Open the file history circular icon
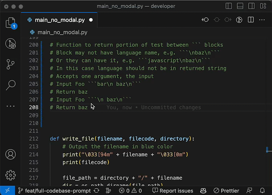The height and width of the screenshot is (195, 272). point(239,20)
